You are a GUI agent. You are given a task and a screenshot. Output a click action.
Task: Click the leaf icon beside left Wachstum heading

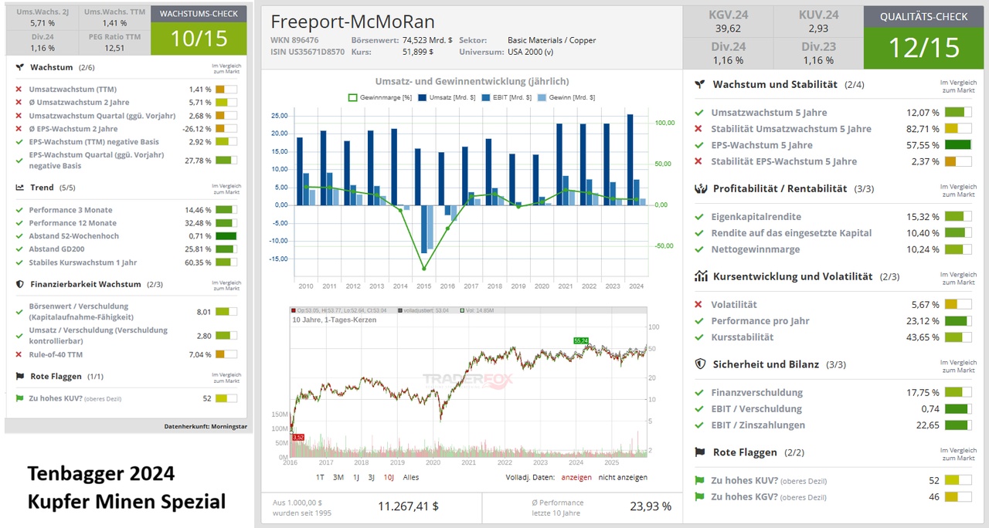tap(19, 68)
